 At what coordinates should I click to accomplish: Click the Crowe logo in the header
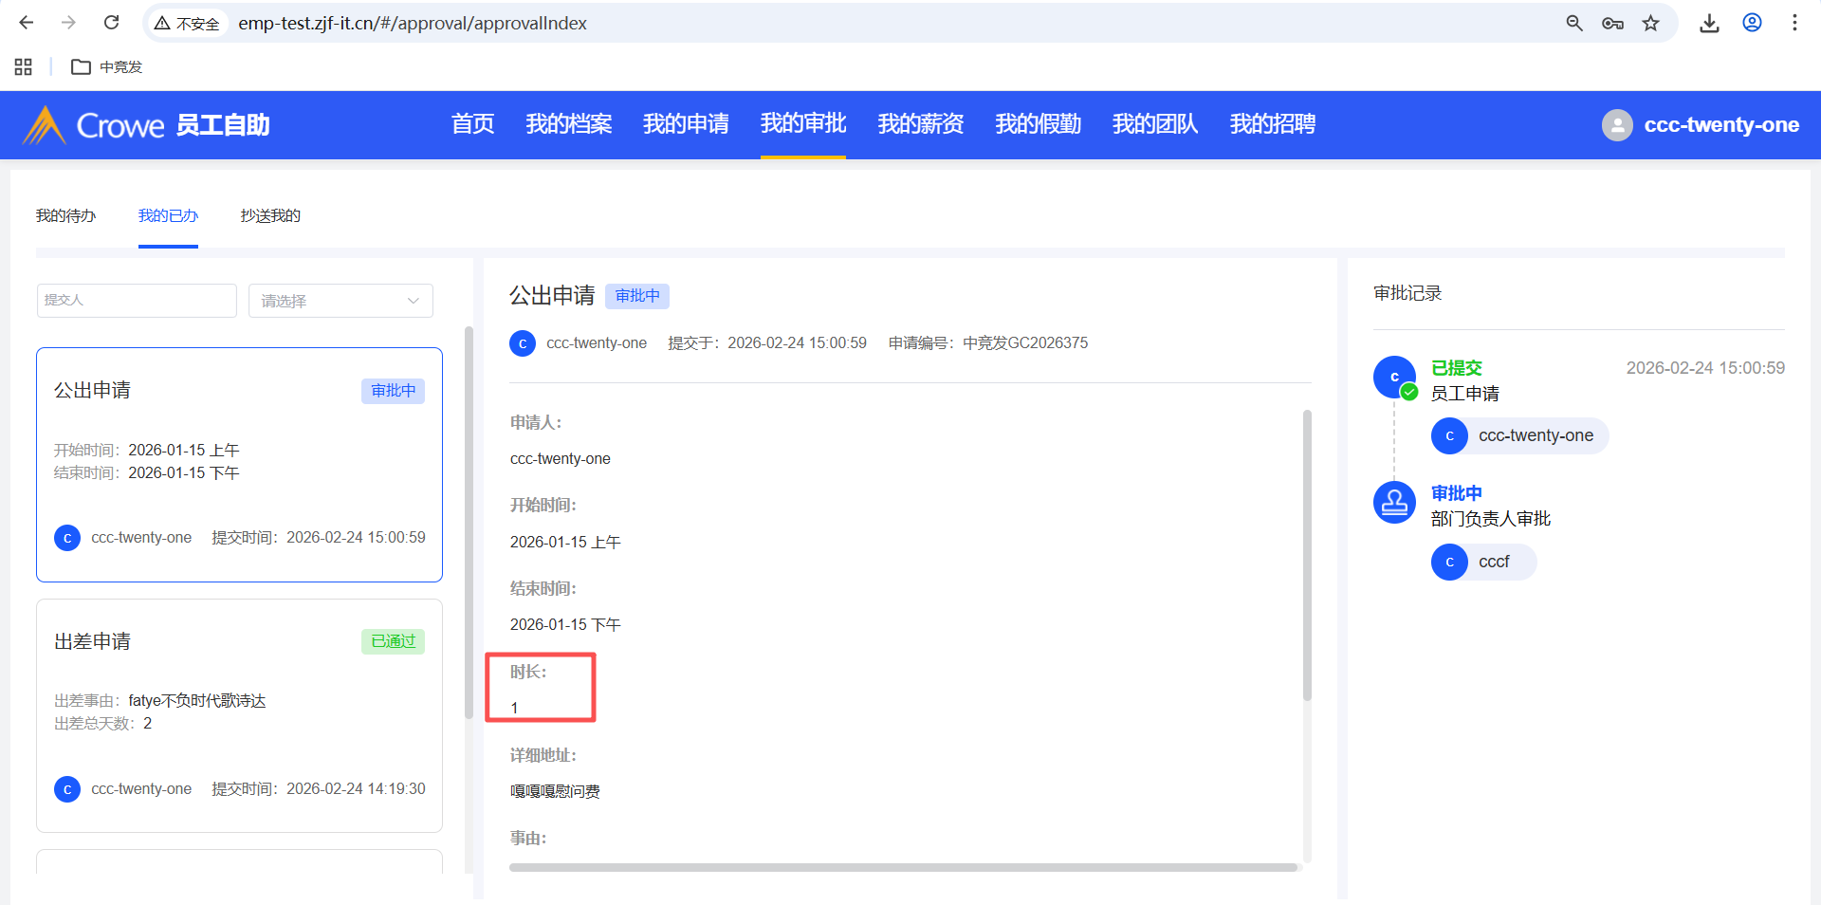(x=93, y=125)
